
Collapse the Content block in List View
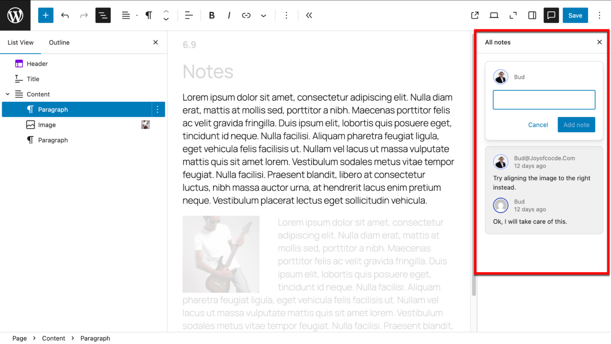[8, 94]
